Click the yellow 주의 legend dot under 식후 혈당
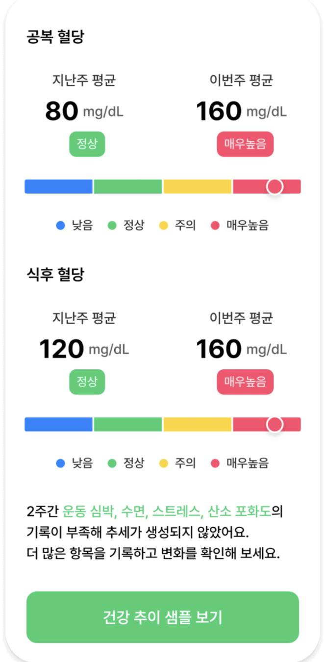Screen dimensions: 324x662 [164, 463]
